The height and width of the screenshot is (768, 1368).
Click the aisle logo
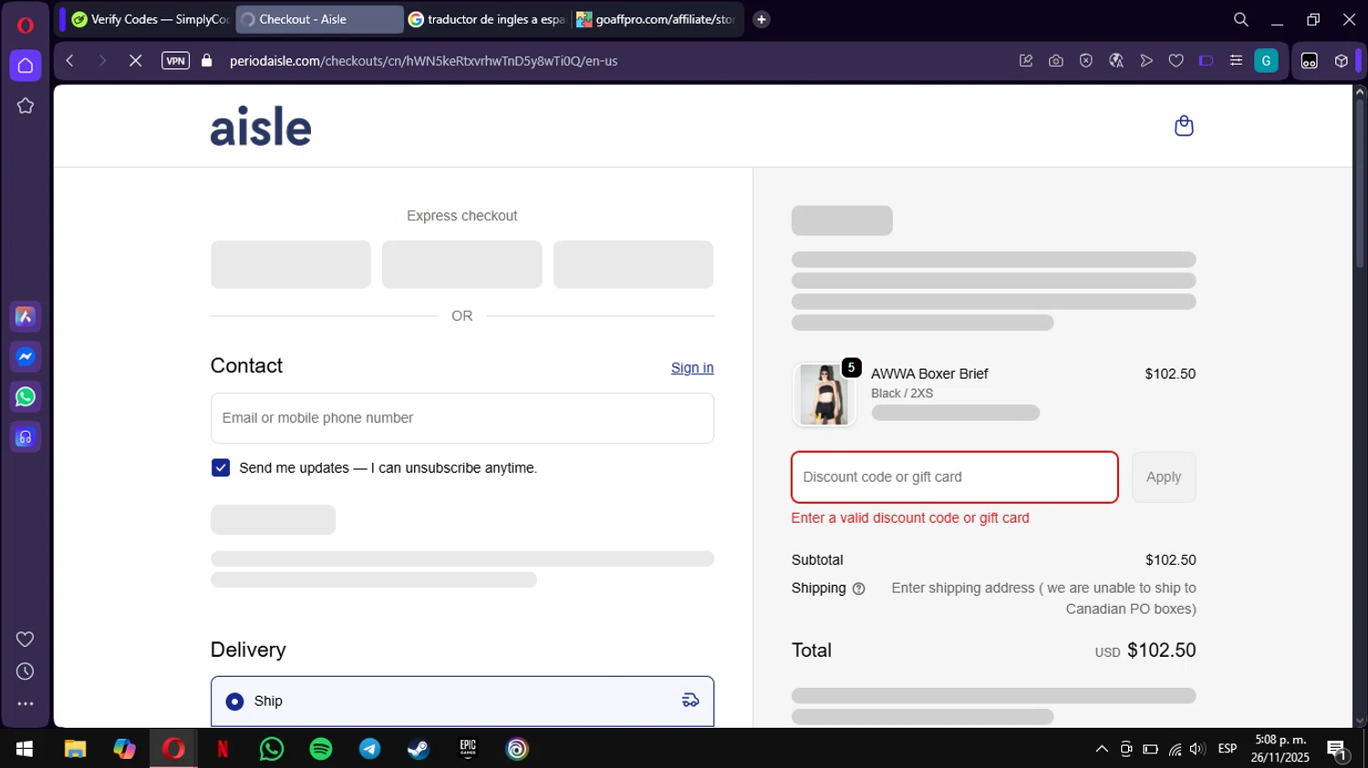coord(261,126)
